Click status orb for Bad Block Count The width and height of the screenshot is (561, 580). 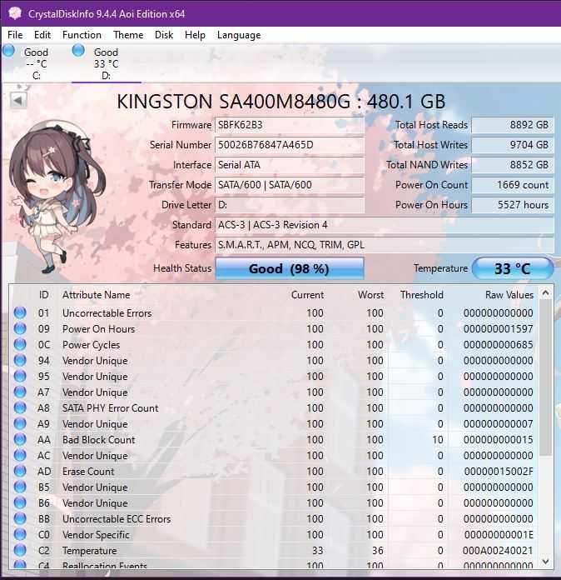point(20,439)
